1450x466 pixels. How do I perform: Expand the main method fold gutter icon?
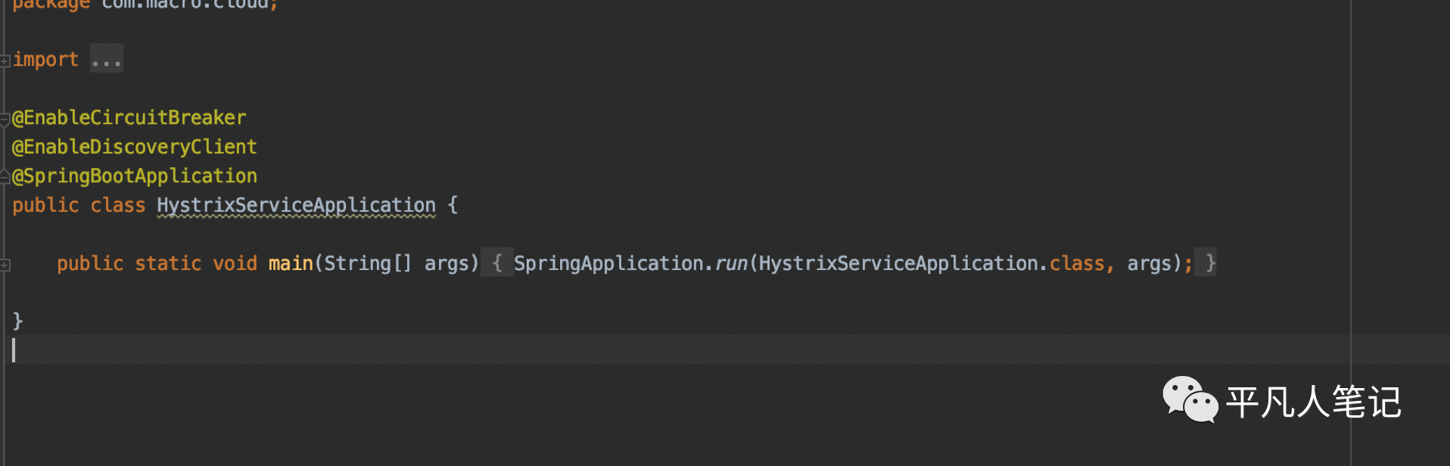pyautogui.click(x=5, y=265)
